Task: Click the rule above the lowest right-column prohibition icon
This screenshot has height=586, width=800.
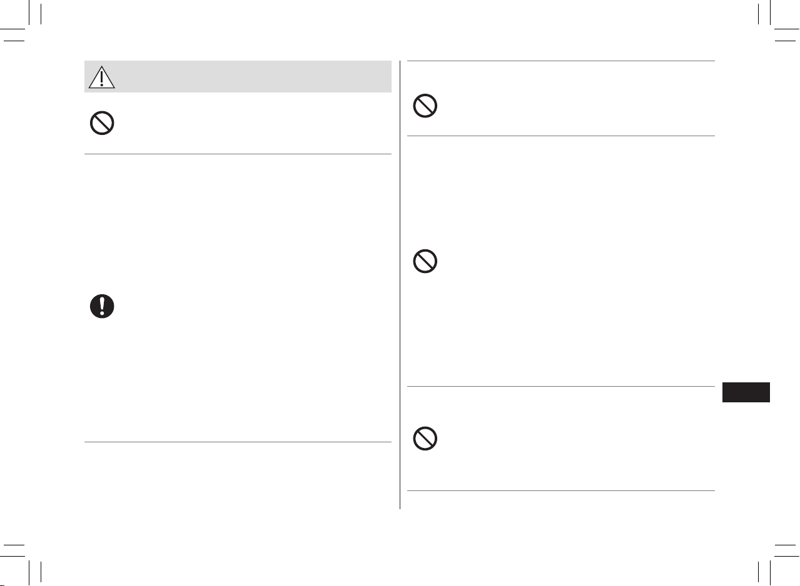Action: 561,387
